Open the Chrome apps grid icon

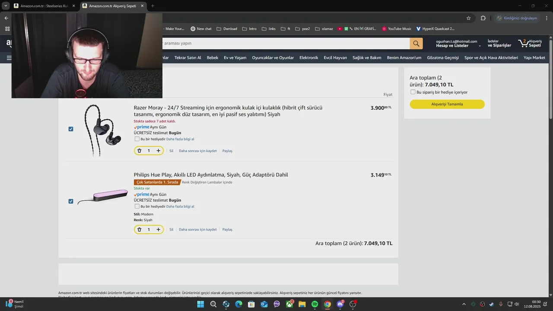pos(7,29)
